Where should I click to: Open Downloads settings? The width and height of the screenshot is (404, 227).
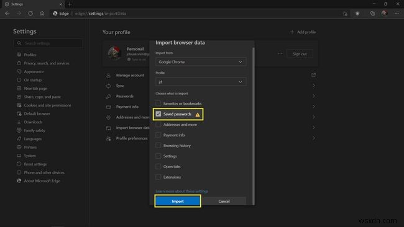point(33,122)
